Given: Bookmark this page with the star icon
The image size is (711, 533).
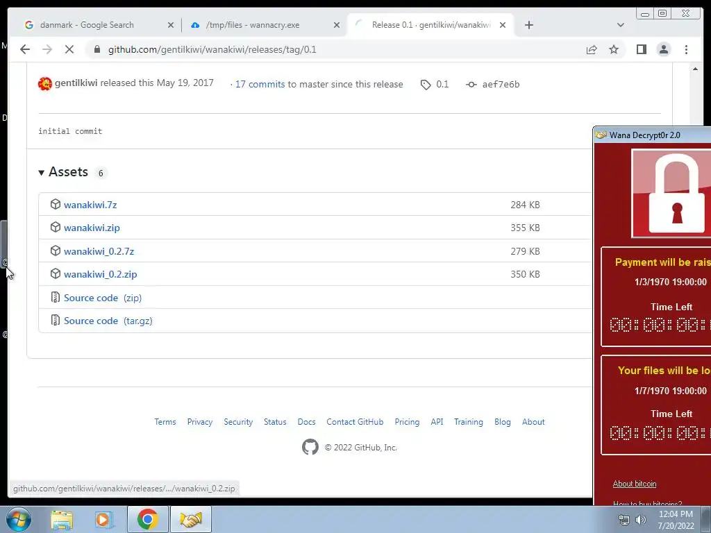Looking at the screenshot, I should [614, 49].
